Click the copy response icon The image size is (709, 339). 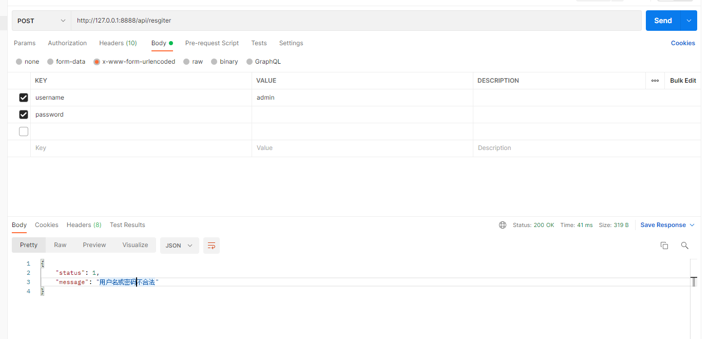(x=664, y=246)
